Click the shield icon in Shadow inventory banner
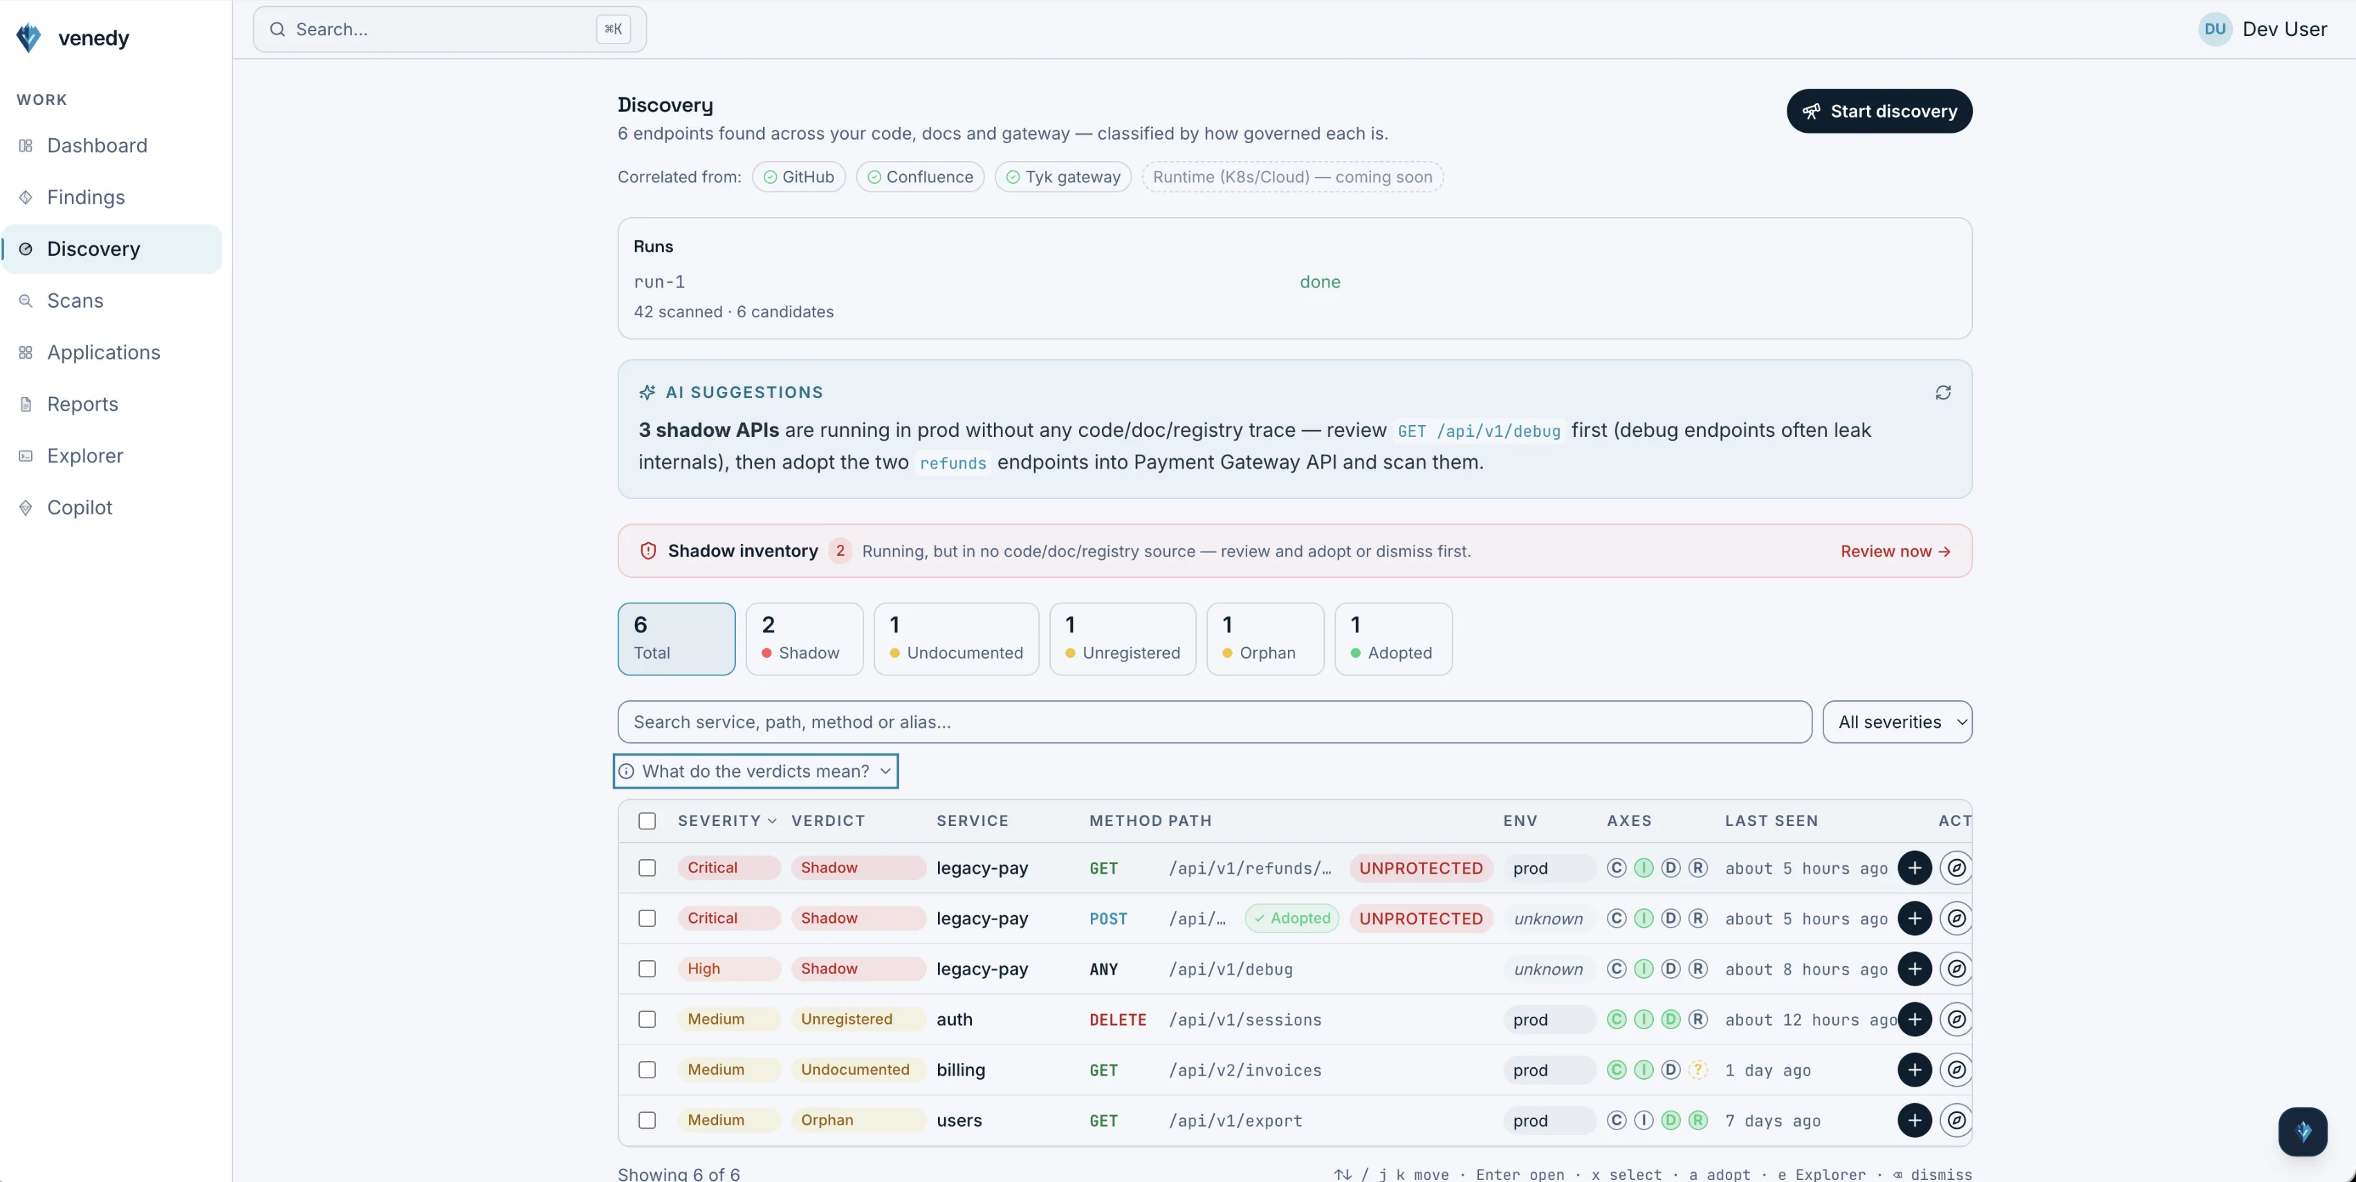 (x=647, y=551)
